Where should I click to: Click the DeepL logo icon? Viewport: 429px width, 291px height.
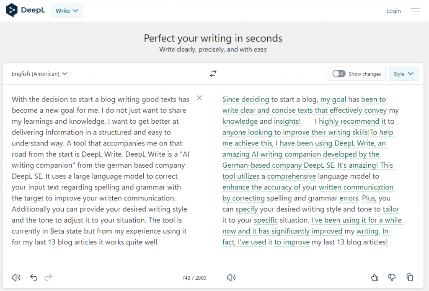pos(12,10)
